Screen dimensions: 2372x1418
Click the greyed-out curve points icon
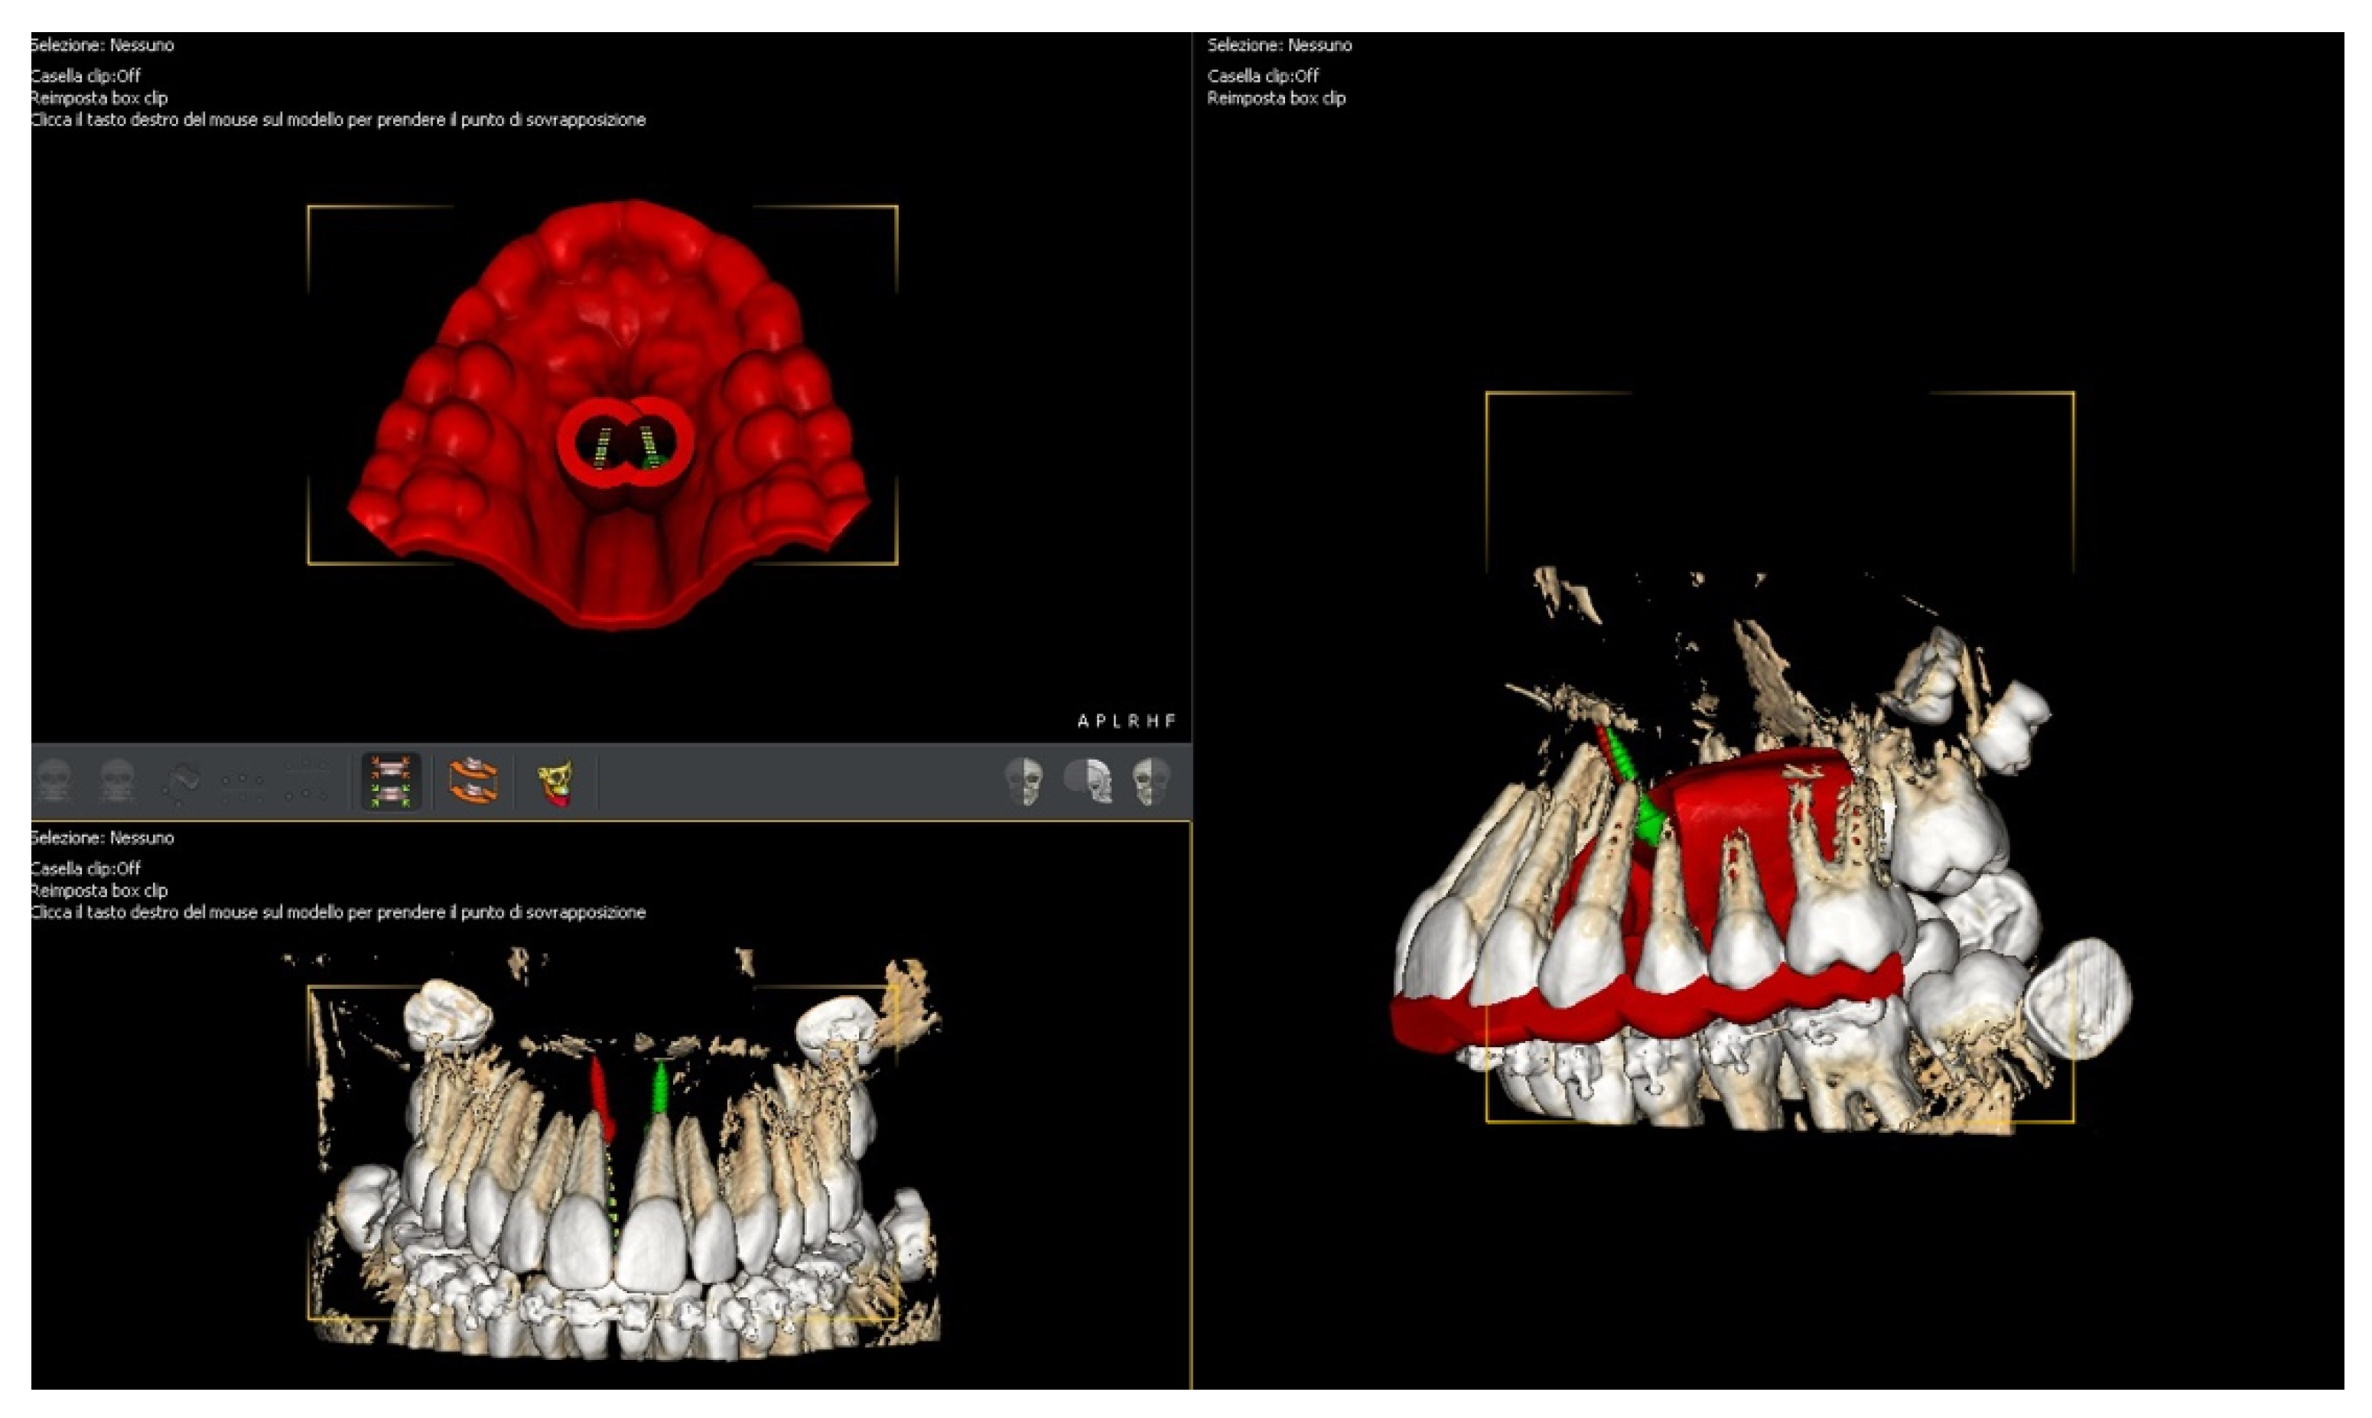pos(181,781)
